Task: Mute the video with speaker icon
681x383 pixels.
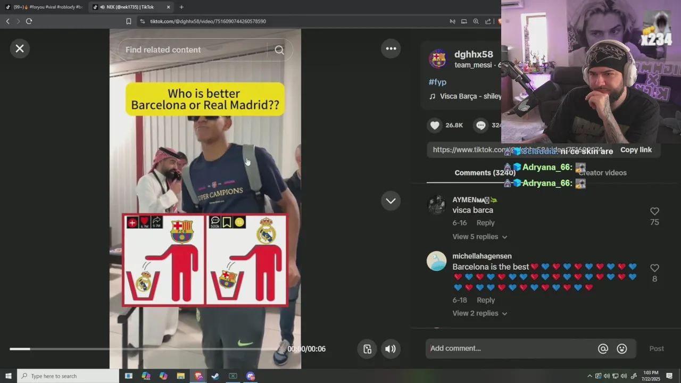Action: pos(391,349)
